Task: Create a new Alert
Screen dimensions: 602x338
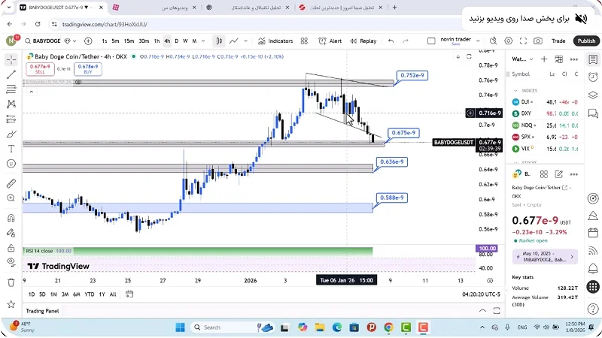Action: [330, 41]
